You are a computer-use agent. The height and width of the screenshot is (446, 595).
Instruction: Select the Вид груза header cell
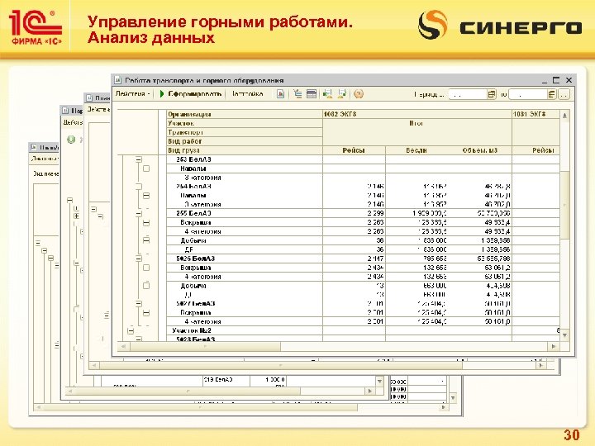pos(245,150)
